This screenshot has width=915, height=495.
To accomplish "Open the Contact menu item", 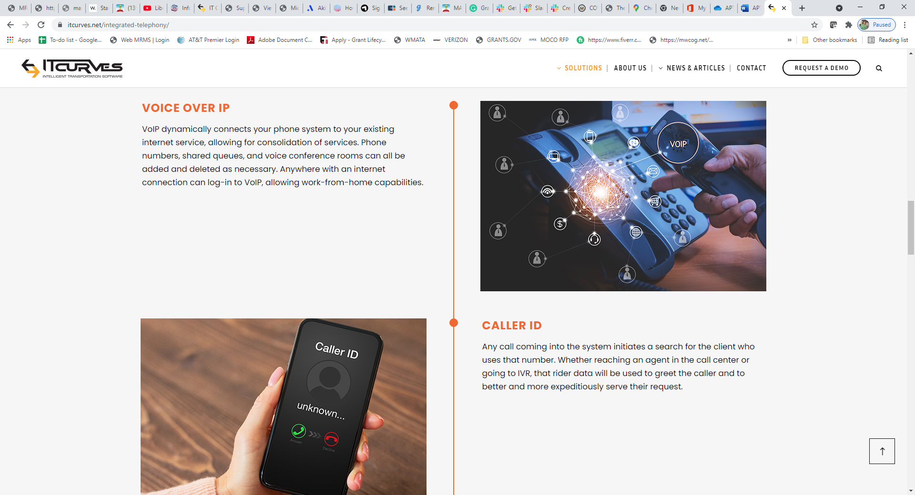I will pyautogui.click(x=752, y=68).
